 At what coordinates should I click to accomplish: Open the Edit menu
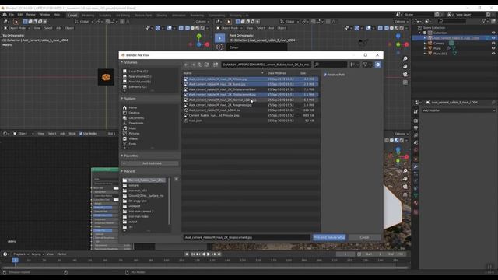tap(20, 15)
